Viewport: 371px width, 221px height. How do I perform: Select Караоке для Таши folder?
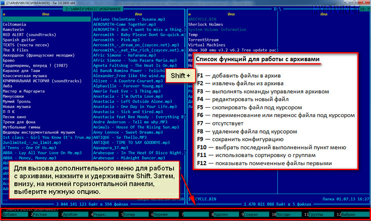(21, 71)
